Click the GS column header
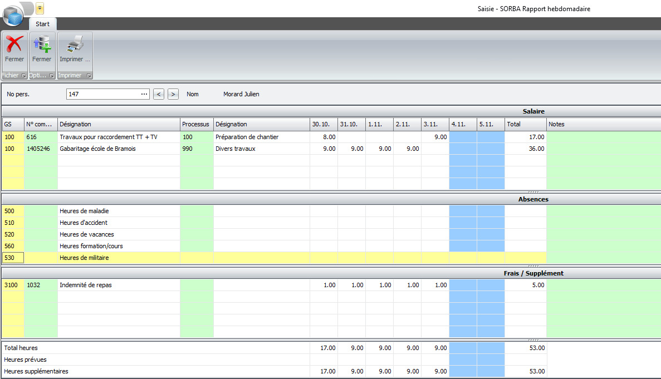Screen dimensions: 661x379 point(13,124)
